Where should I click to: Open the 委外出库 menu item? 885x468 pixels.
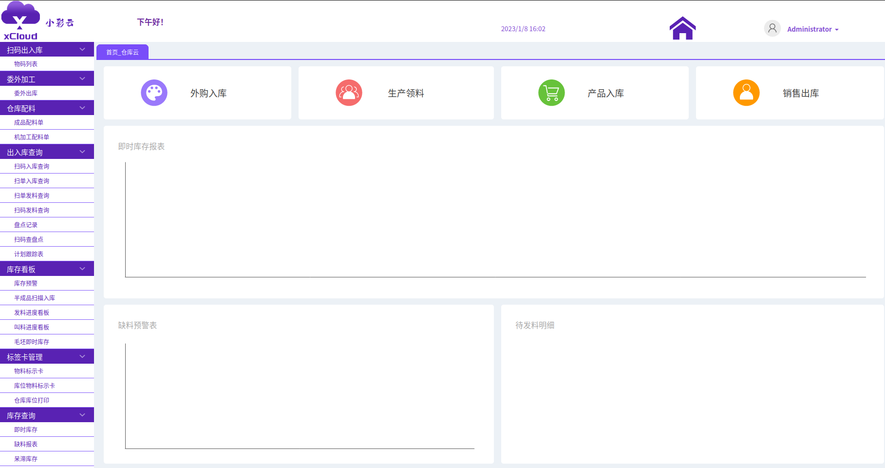click(x=47, y=93)
